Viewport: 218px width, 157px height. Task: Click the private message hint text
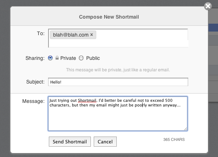coord(118,70)
